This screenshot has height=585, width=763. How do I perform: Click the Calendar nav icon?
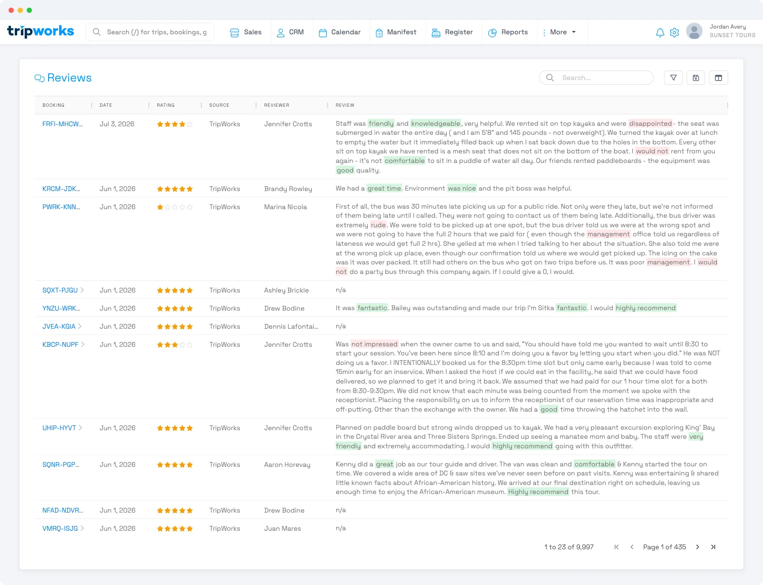pos(323,32)
